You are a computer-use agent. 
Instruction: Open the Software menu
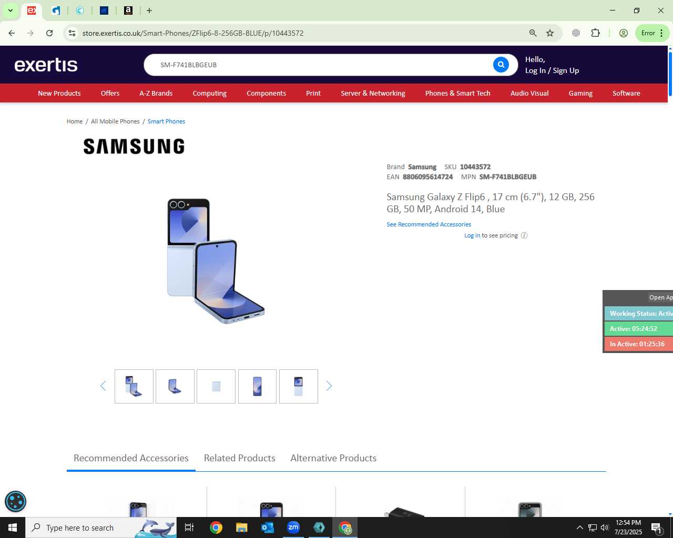tap(626, 93)
